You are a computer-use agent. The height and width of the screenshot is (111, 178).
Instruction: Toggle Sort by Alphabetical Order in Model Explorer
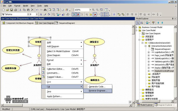pyautogui.click(x=142, y=23)
